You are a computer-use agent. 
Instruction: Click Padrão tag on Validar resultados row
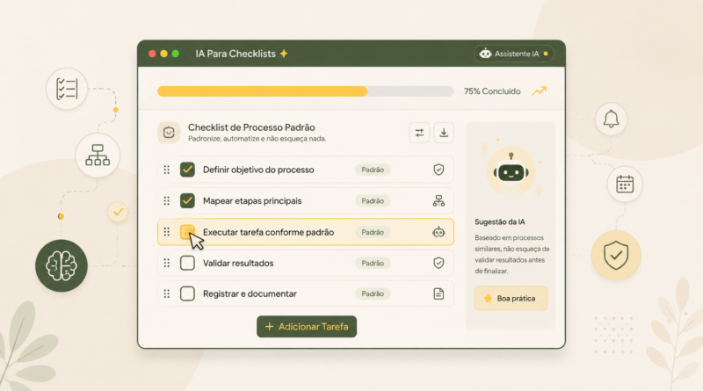click(373, 263)
